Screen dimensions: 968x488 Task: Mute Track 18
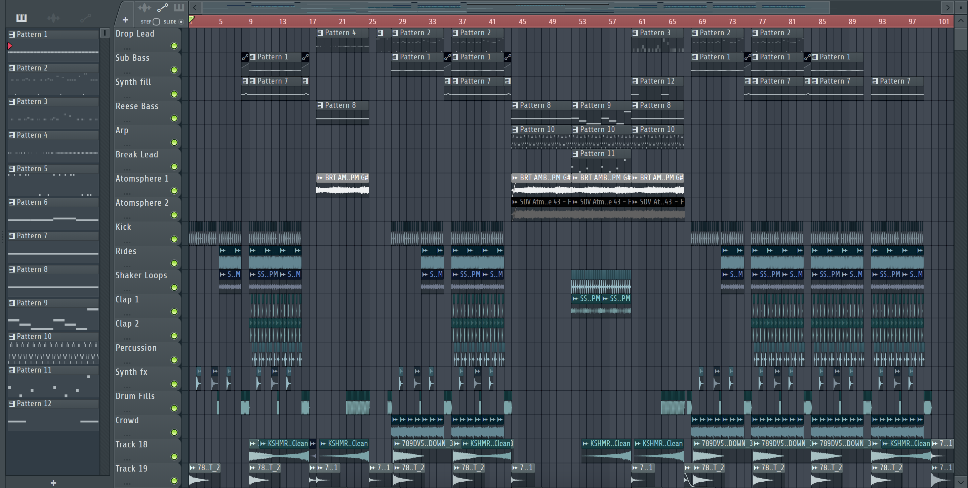pyautogui.click(x=174, y=456)
